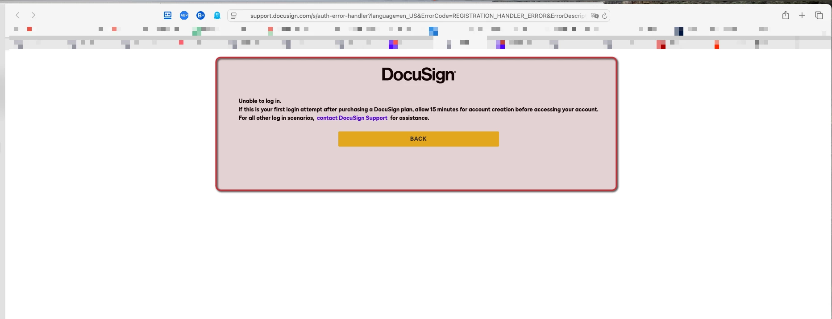This screenshot has width=832, height=319.
Task: Open the Ghostery ghost extension
Action: click(217, 15)
